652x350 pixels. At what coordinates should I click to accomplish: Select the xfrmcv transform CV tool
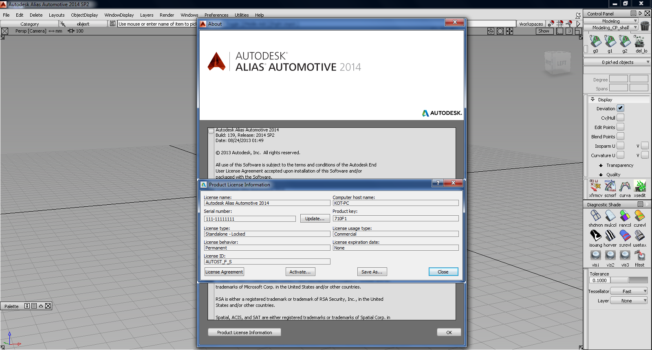coord(595,186)
